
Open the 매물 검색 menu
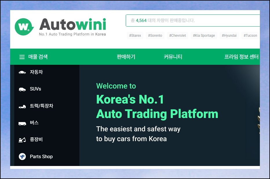pyautogui.click(x=38, y=57)
